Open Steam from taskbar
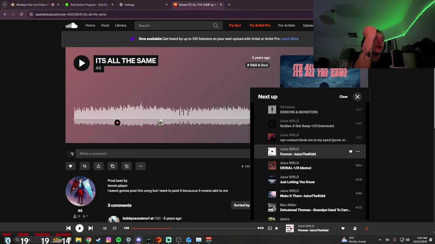 [x=98, y=240]
